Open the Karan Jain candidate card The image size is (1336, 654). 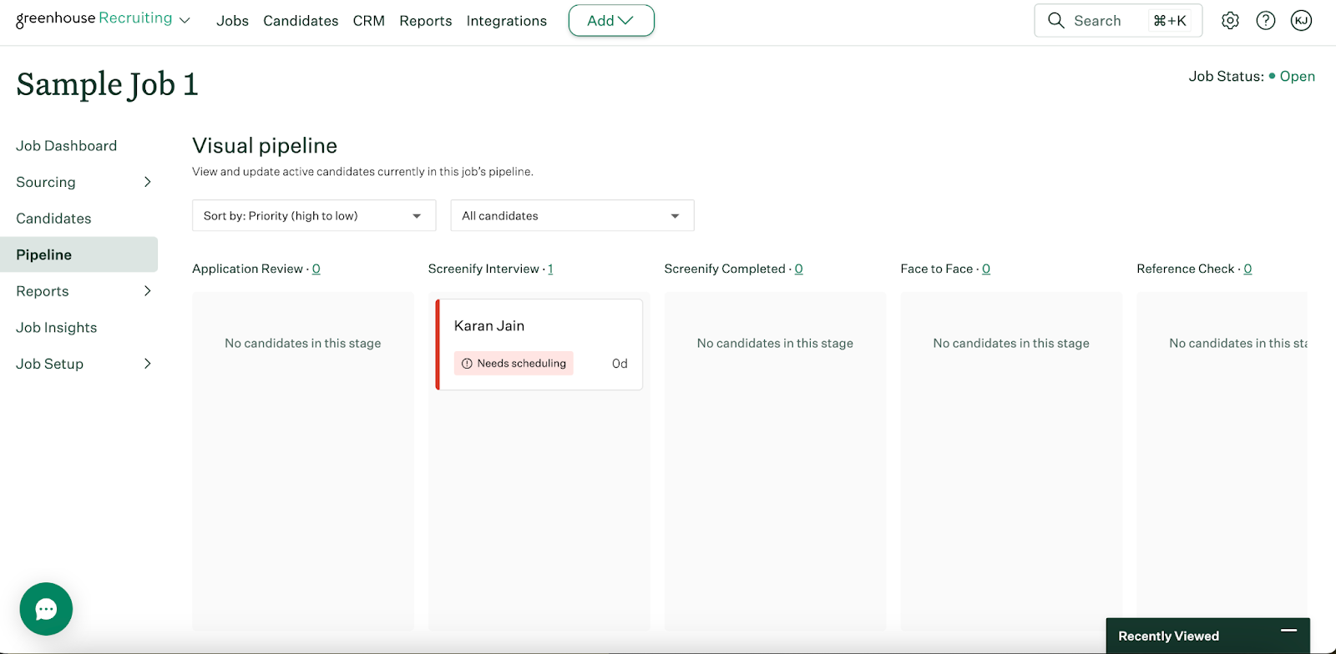539,345
